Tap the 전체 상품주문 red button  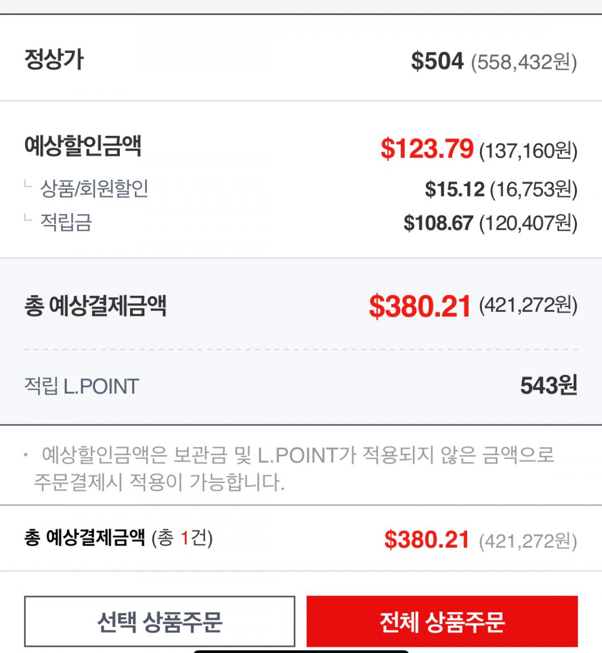tap(441, 621)
